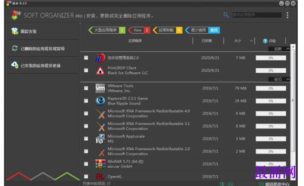Image resolution: width=304 pixels, height=186 pixels.
Task: Click the 79 MB size value
Action: click(x=241, y=88)
